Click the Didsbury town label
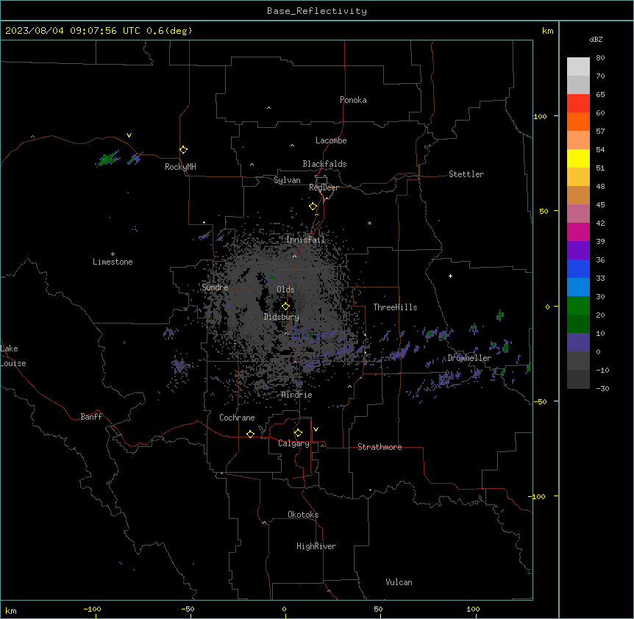This screenshot has height=619, width=634. [x=282, y=317]
